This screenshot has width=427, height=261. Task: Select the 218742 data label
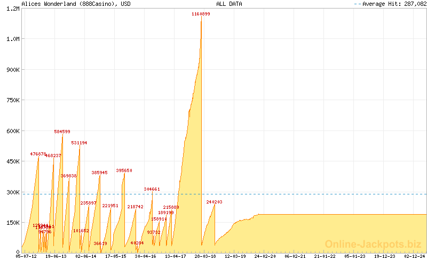point(135,207)
